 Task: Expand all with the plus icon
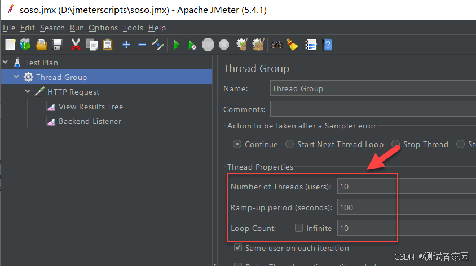126,45
